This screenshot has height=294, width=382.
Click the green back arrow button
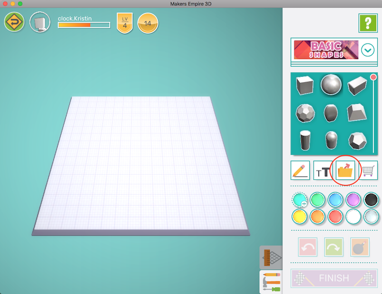click(14, 22)
